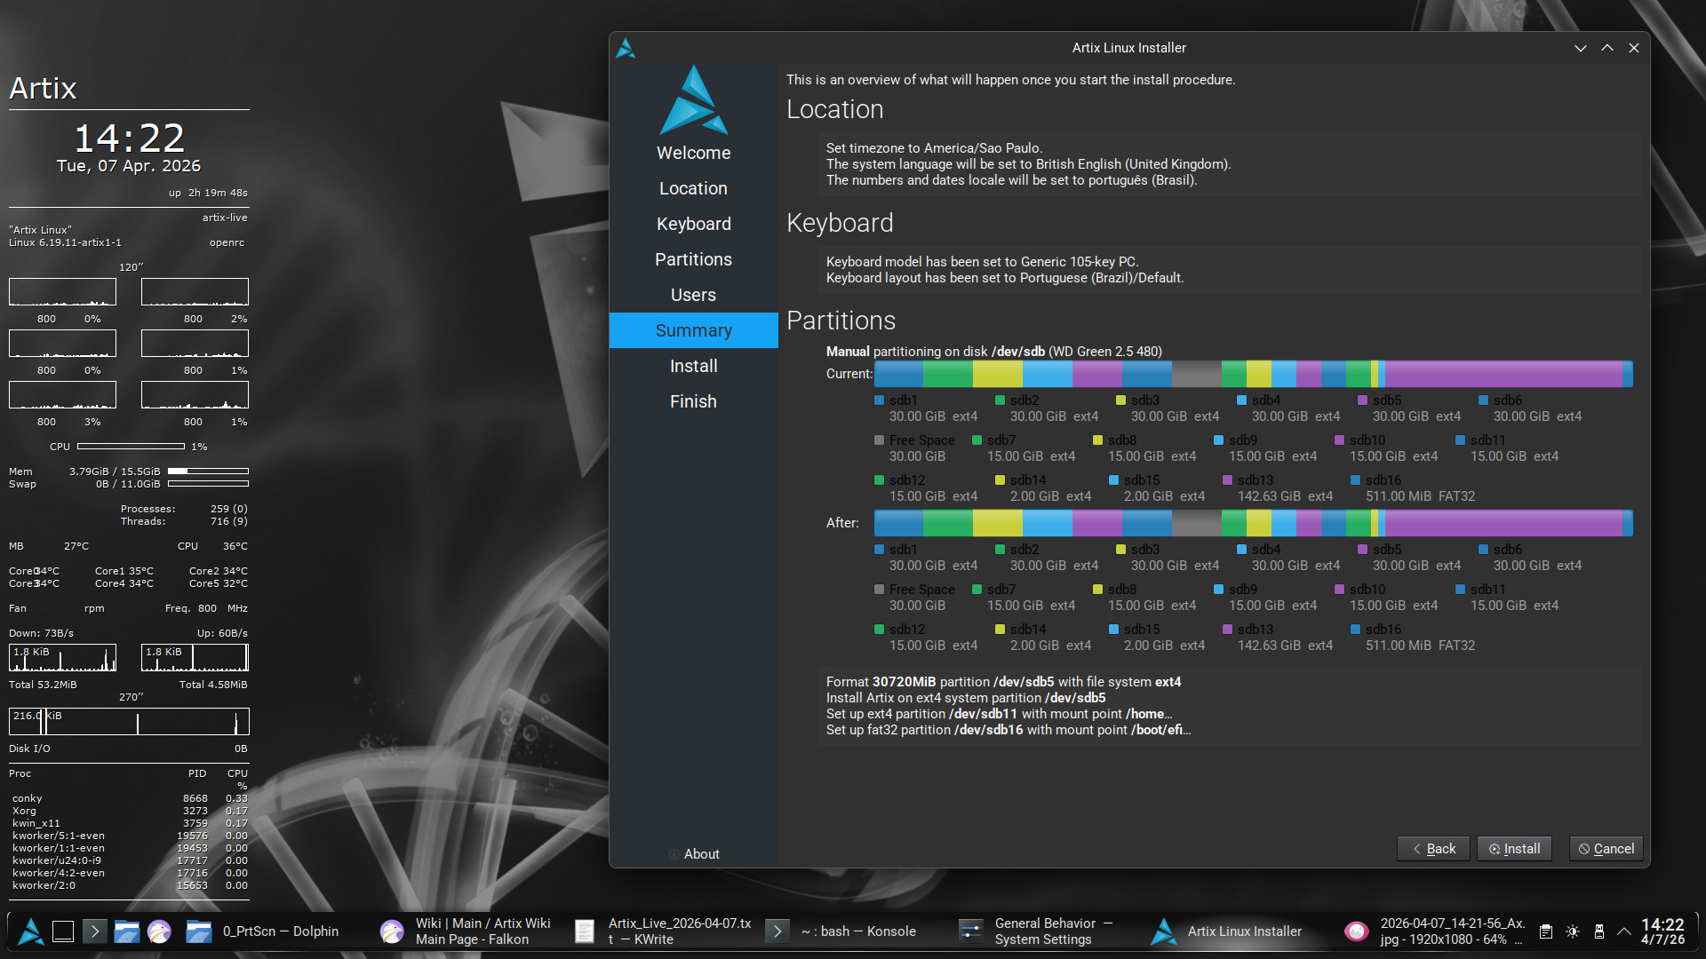Open the removable devices tray icon

point(1598,931)
